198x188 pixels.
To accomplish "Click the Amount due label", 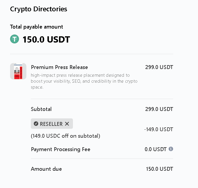I will [46, 169].
